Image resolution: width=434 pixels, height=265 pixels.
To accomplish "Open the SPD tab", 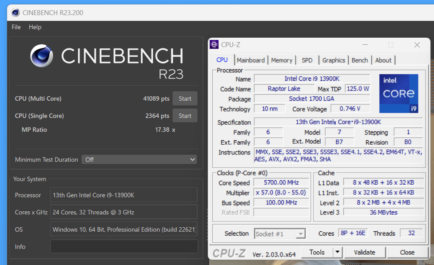I will click(307, 60).
